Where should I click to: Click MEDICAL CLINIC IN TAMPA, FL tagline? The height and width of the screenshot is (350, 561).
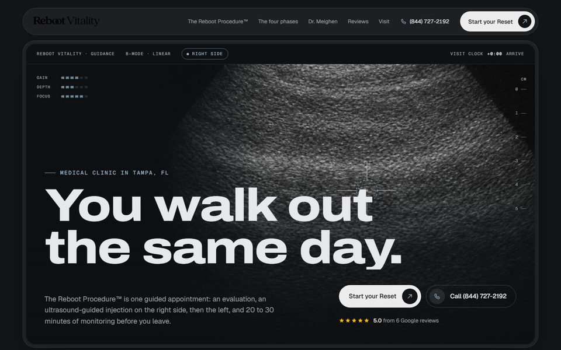click(114, 173)
